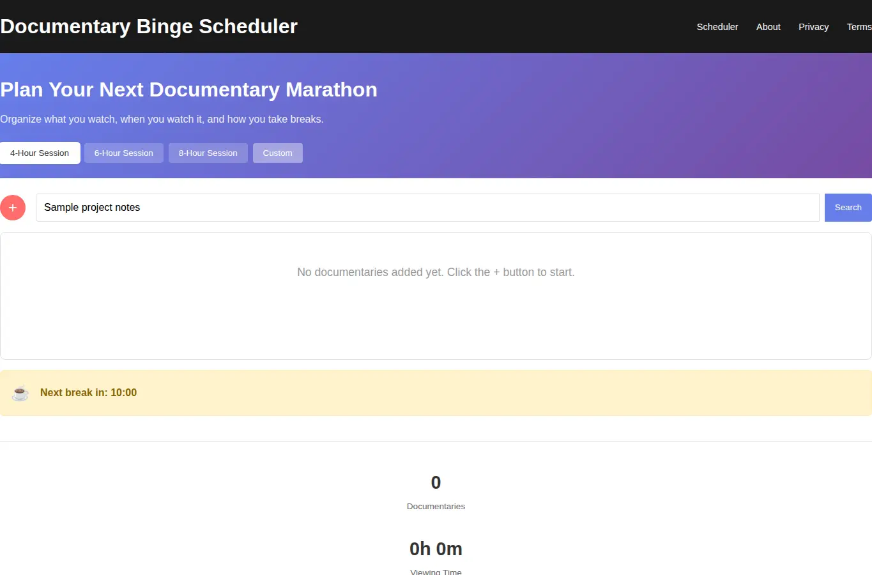
Task: Open the Terms nav link
Action: [859, 27]
